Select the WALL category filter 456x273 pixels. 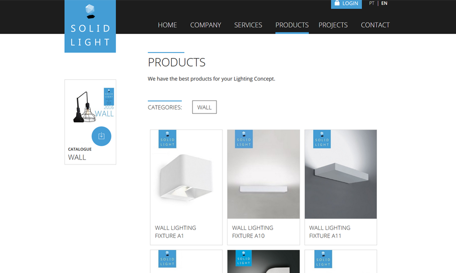point(204,107)
